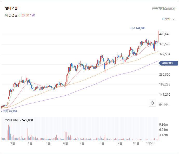This screenshot has width=180, height=154.
Task: Click the 9.36m volume axis value
Action: click(x=163, y=125)
